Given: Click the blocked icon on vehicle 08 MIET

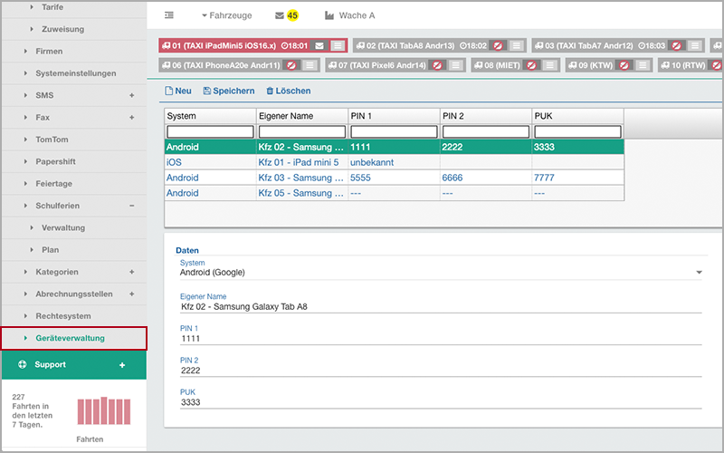Looking at the screenshot, I should [x=530, y=65].
